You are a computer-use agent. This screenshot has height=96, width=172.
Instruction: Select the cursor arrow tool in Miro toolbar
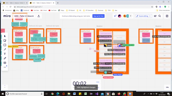pos(5,36)
